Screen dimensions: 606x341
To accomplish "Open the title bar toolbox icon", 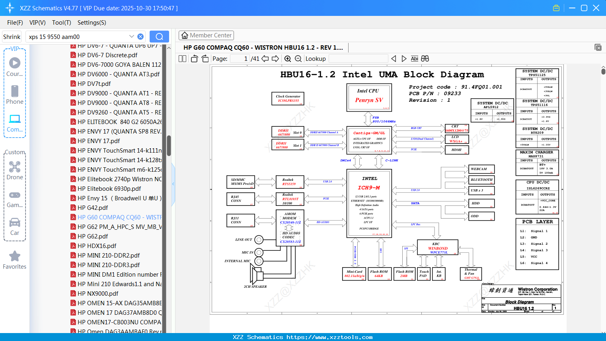I will [556, 8].
